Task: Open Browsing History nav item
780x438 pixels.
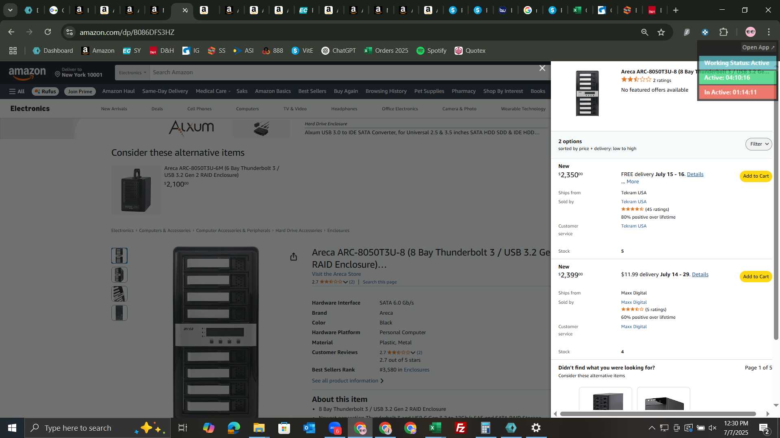Action: [386, 91]
